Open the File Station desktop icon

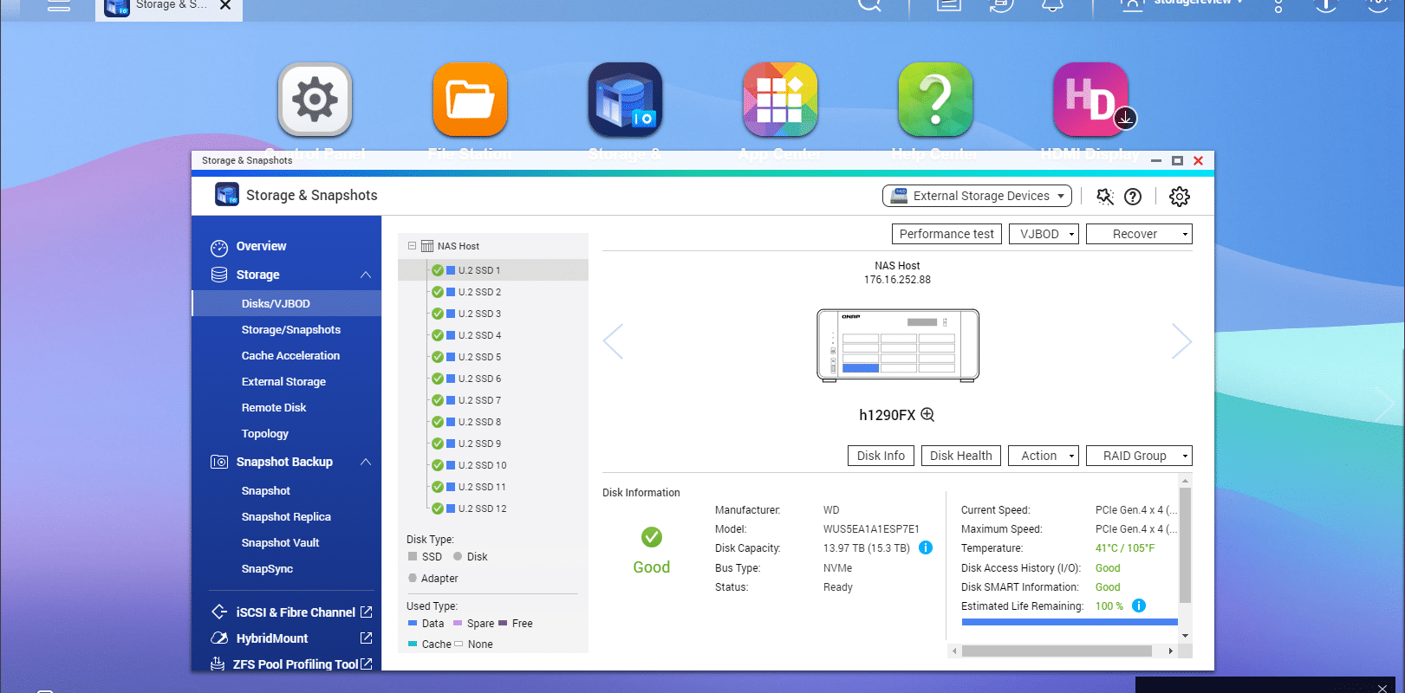pos(470,100)
